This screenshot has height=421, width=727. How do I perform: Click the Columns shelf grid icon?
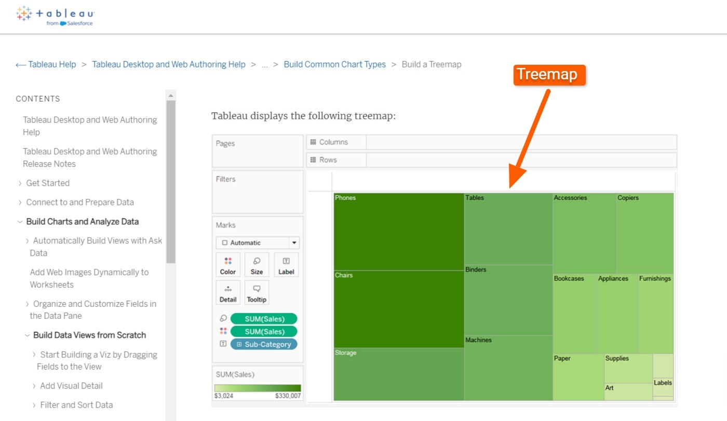(313, 142)
